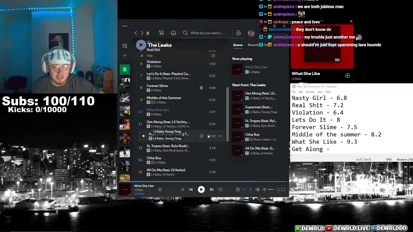This screenshot has width=413, height=232.
Task: Click Otha Boy in Queue panel
Action: tap(259, 137)
